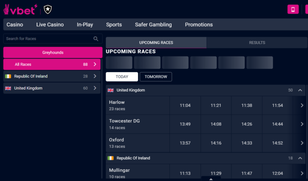This screenshot has width=308, height=181.
Task: Click the Search for Races field
Action: 48,39
